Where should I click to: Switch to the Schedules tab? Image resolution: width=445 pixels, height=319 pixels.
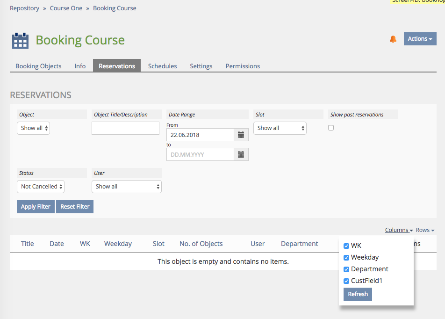click(x=162, y=66)
